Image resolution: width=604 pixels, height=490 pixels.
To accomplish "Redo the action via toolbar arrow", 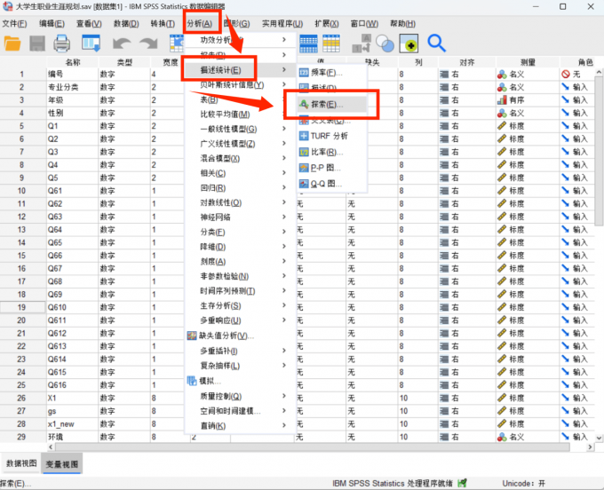I will coord(148,43).
